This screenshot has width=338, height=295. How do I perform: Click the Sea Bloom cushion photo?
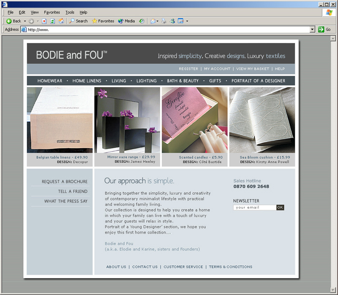[262, 120]
